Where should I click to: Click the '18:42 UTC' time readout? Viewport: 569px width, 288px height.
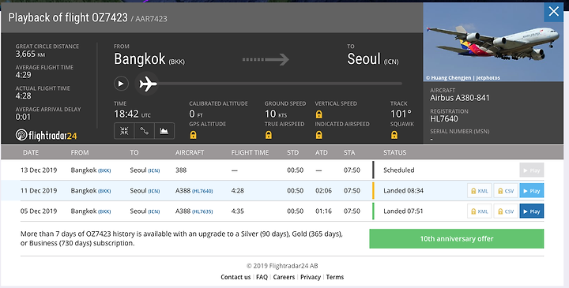pos(132,114)
